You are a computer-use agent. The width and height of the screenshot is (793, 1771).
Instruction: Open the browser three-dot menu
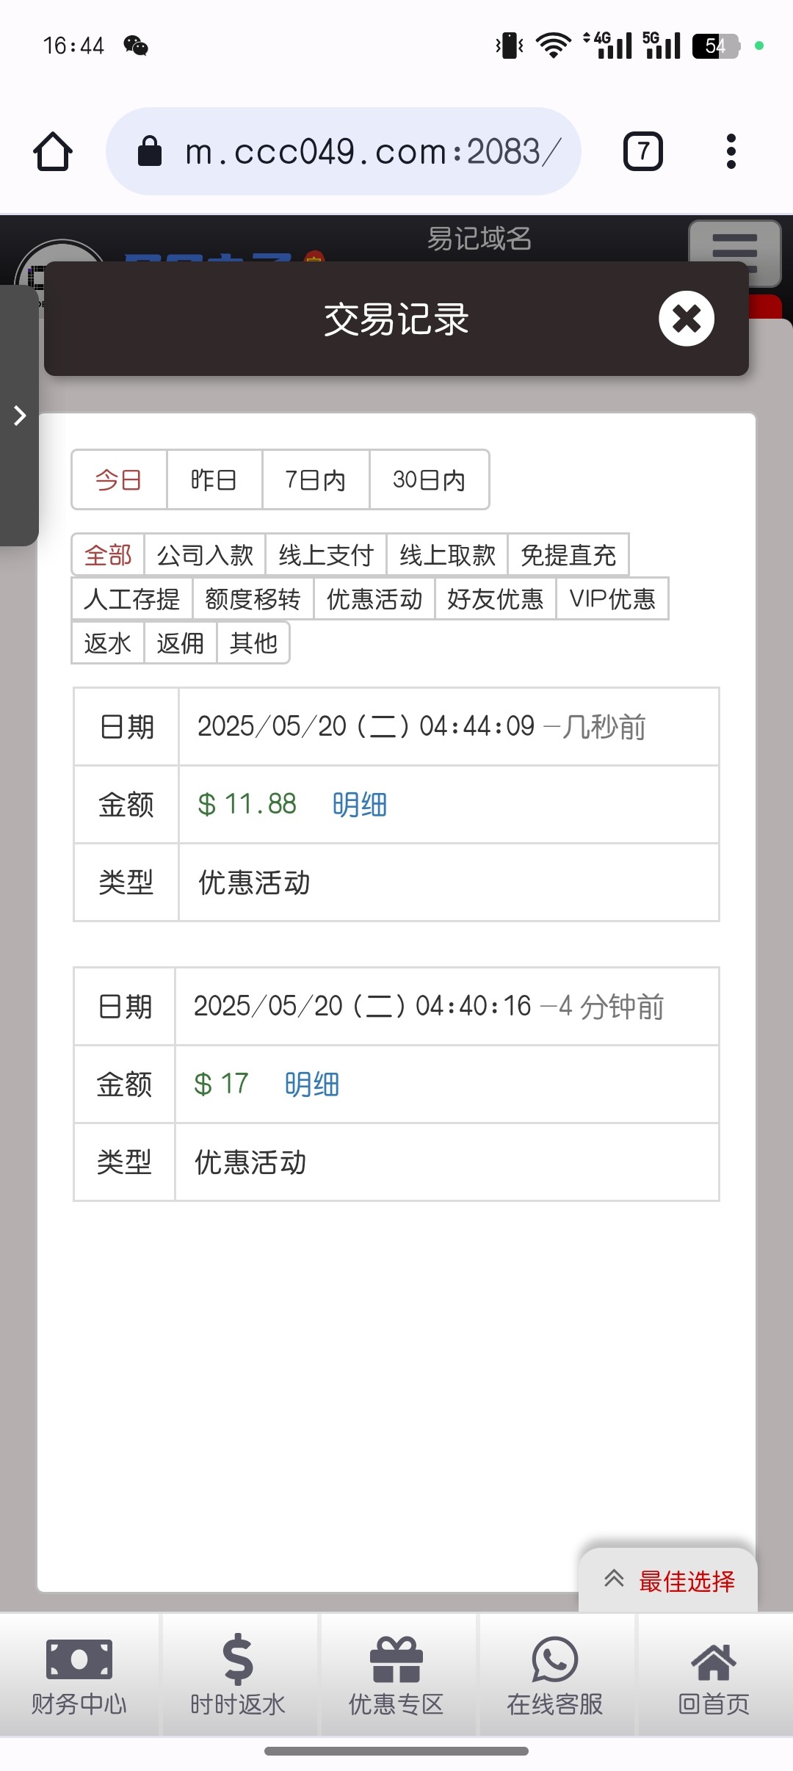pos(731,151)
